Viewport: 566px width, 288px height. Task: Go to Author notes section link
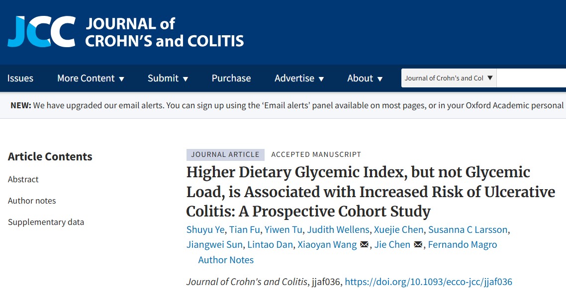click(32, 201)
